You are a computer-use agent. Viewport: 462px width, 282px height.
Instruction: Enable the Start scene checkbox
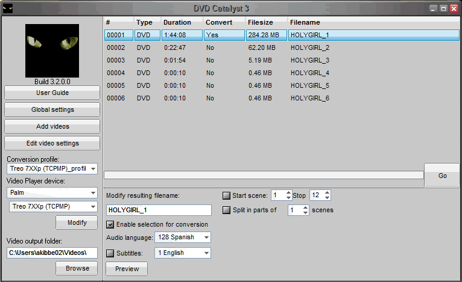point(227,195)
